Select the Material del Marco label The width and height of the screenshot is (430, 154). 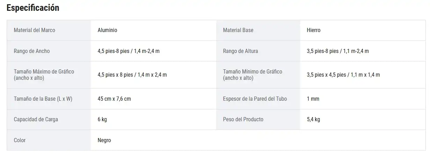coord(34,30)
